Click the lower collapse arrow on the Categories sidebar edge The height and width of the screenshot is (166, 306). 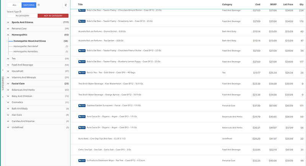click(3, 97)
